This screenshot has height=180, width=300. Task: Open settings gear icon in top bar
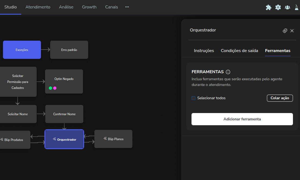click(x=278, y=7)
